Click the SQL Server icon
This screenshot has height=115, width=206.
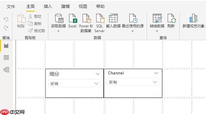pyautogui.click(x=100, y=18)
